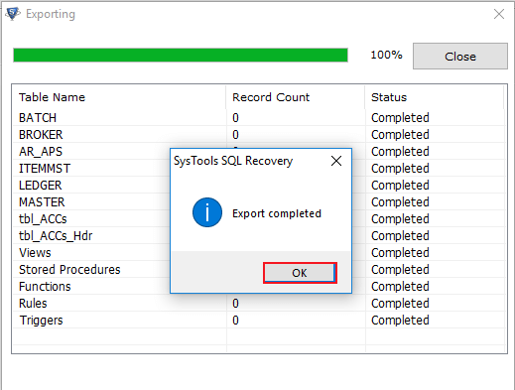Image resolution: width=515 pixels, height=390 pixels.
Task: Click the Completed status for Views
Action: [x=400, y=253]
